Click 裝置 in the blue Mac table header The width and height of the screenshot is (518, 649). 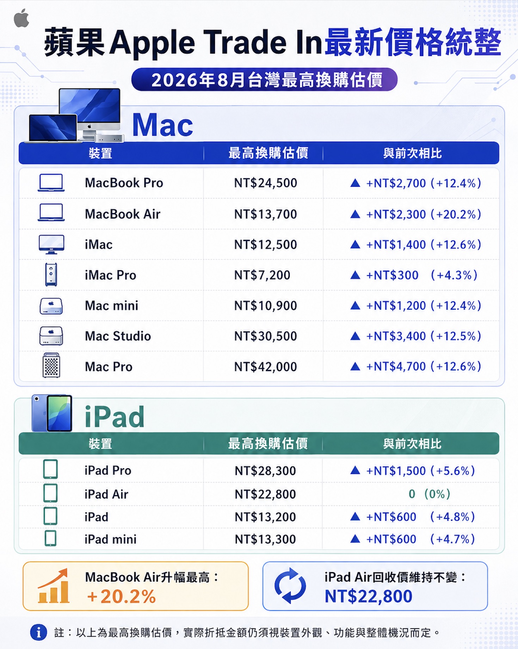(100, 153)
